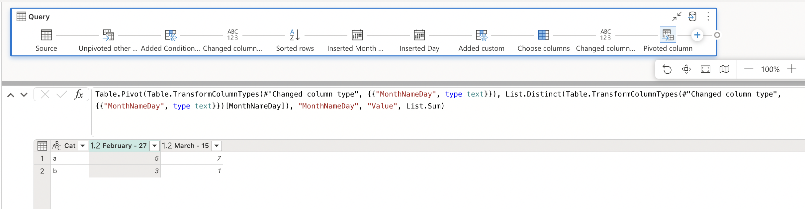The image size is (805, 209).
Task: Change the March - 15 column data type
Action: click(x=167, y=146)
